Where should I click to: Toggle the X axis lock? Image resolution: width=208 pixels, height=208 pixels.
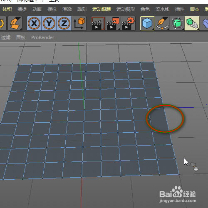(34, 23)
